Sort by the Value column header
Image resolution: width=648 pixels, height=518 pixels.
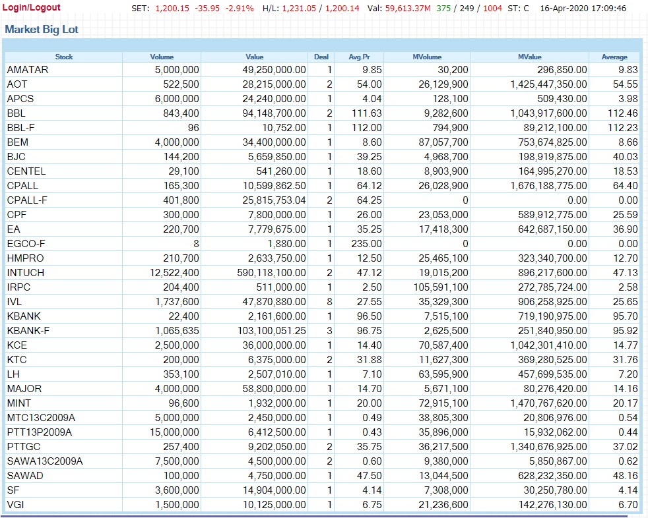pyautogui.click(x=255, y=57)
